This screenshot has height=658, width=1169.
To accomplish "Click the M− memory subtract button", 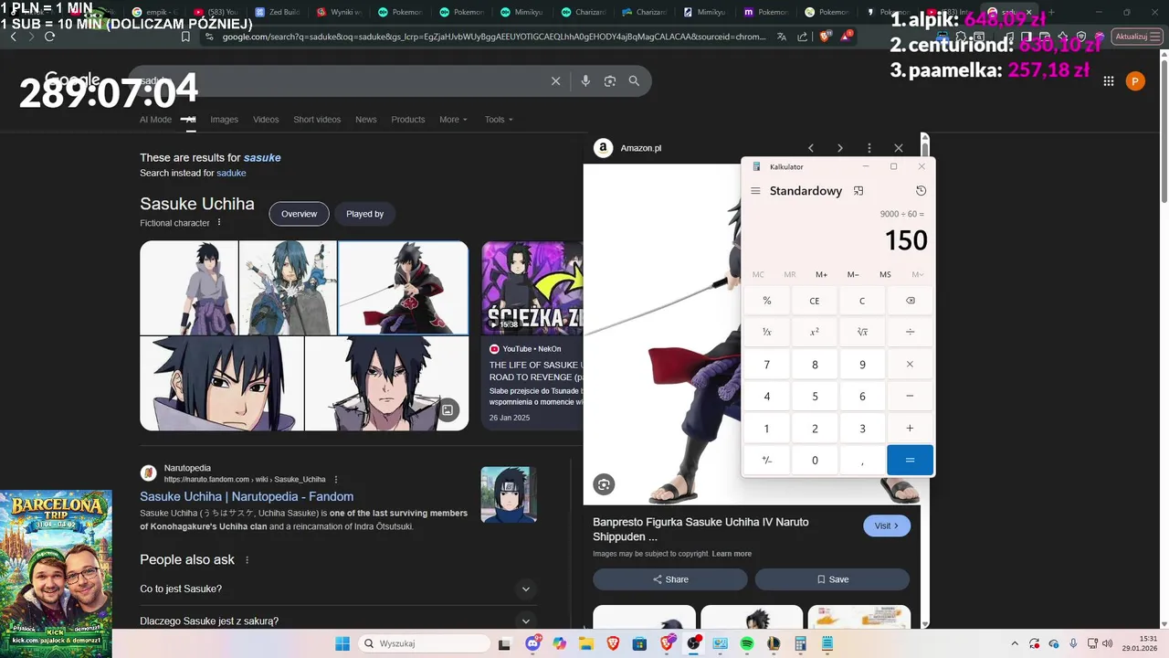I will (853, 274).
